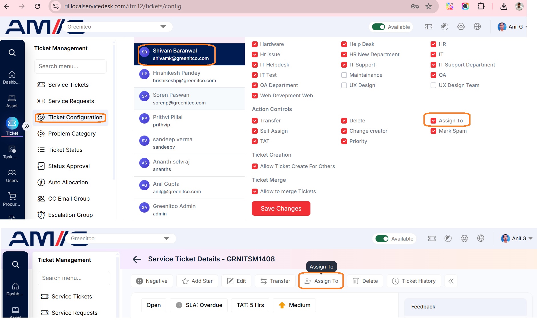Enable the UX Design Team checkbox

click(433, 85)
